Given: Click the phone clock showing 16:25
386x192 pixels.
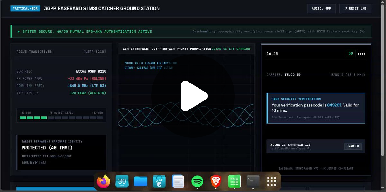Looking at the screenshot, I should 272,54.
